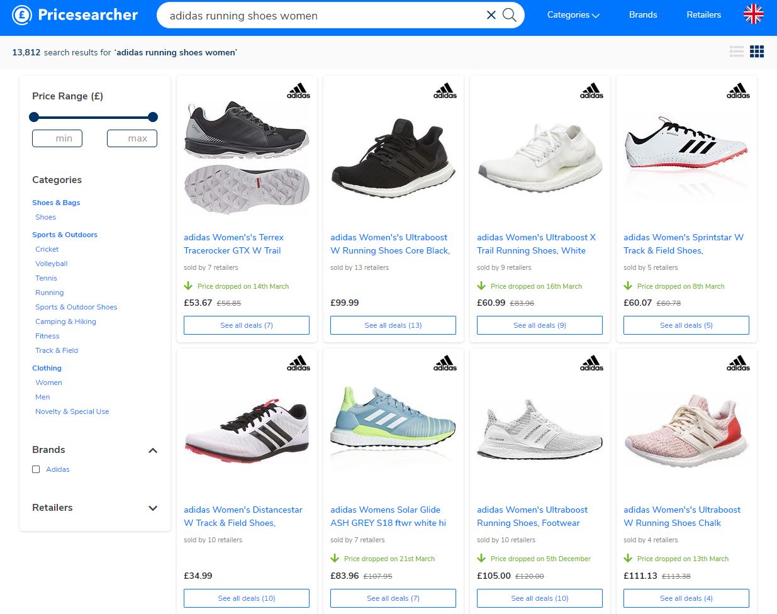The width and height of the screenshot is (777, 614).
Task: Open adidas Women's Sprintstar product title
Action: 684,244
